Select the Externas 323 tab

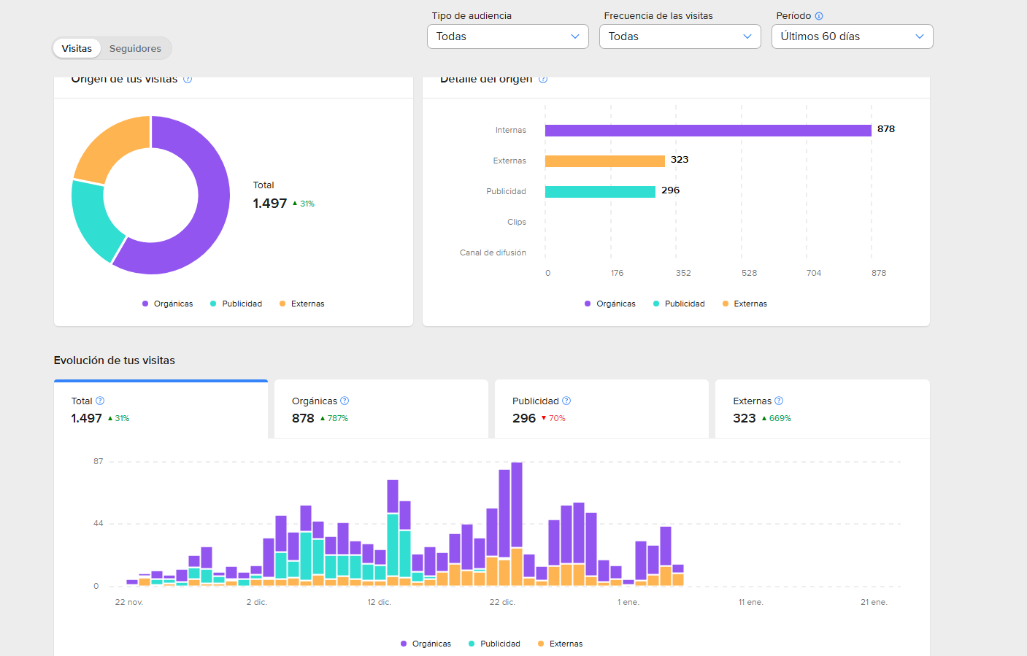pyautogui.click(x=822, y=409)
